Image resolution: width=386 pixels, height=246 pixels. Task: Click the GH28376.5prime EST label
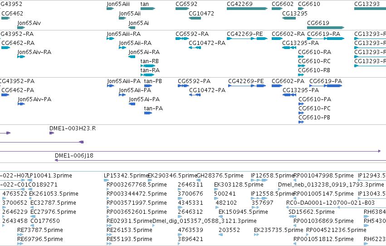(x=220, y=176)
